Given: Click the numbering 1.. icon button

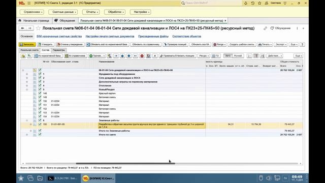Looking at the screenshot, I should [x=249, y=56].
